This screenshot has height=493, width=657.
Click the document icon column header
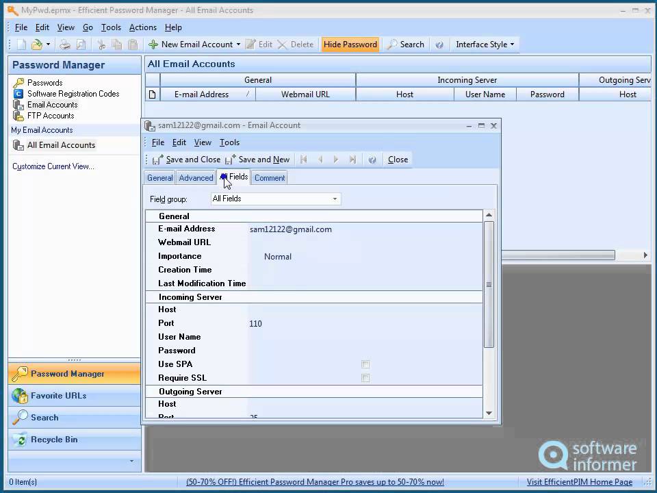coord(153,94)
